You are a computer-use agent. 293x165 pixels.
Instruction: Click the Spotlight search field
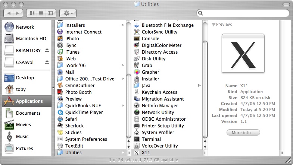(243, 13)
